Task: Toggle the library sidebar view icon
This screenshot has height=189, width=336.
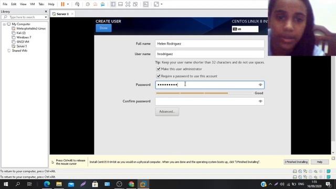Action: point(113,4)
